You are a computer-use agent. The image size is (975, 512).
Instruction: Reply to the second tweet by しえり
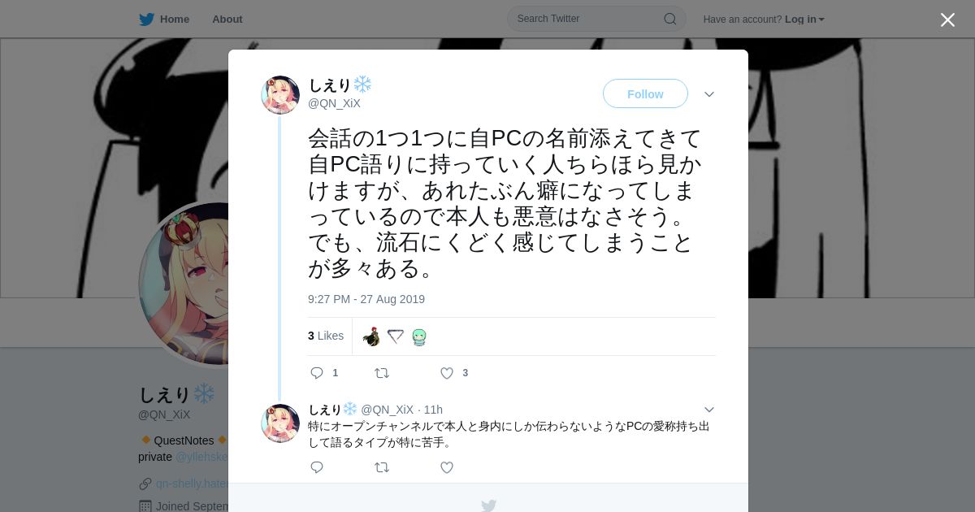317,467
